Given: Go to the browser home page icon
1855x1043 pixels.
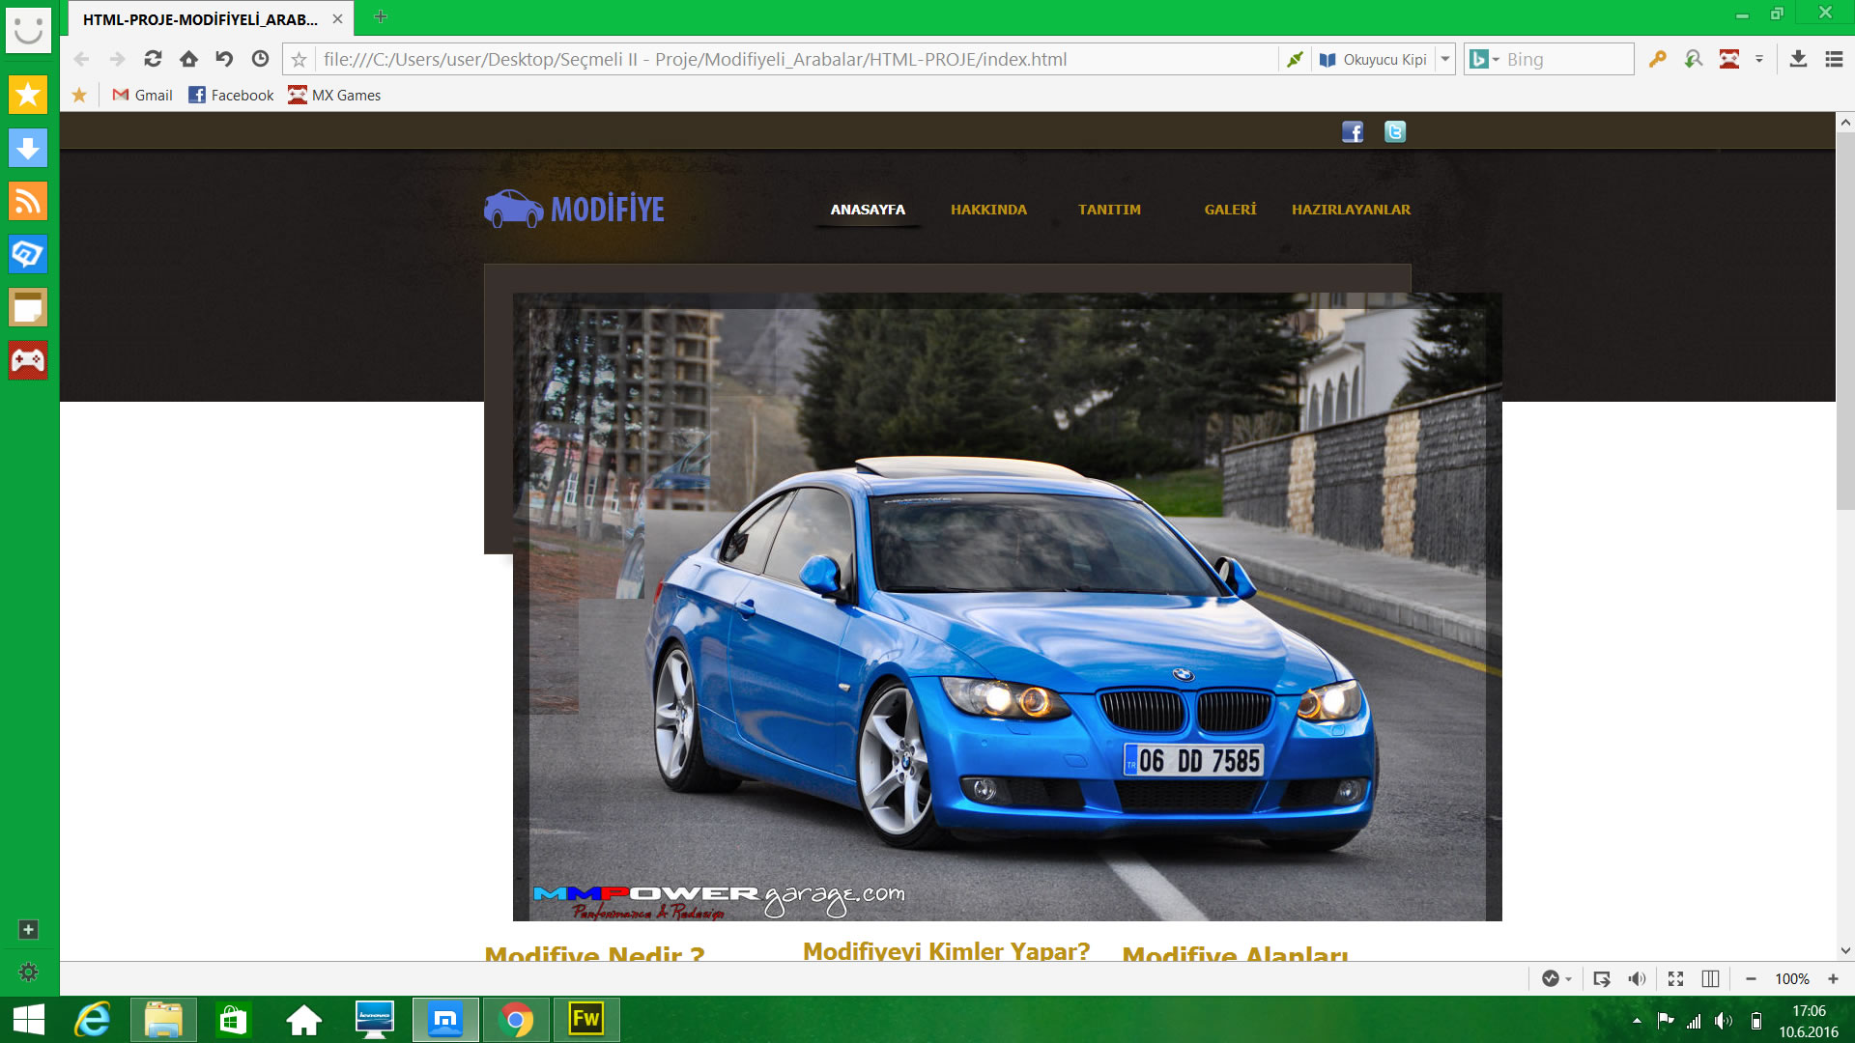Looking at the screenshot, I should point(188,59).
